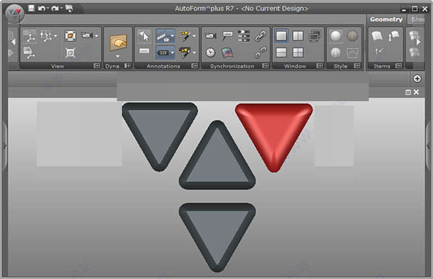The width and height of the screenshot is (433, 279).
Task: Click the quick access icon right of Redo
Action: pos(69,9)
